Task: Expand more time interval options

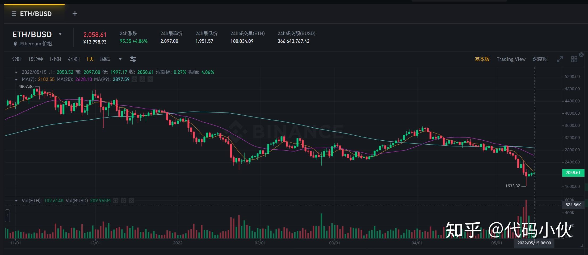Action: [120, 59]
